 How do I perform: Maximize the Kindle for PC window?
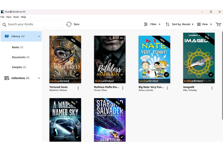click(x=211, y=12)
